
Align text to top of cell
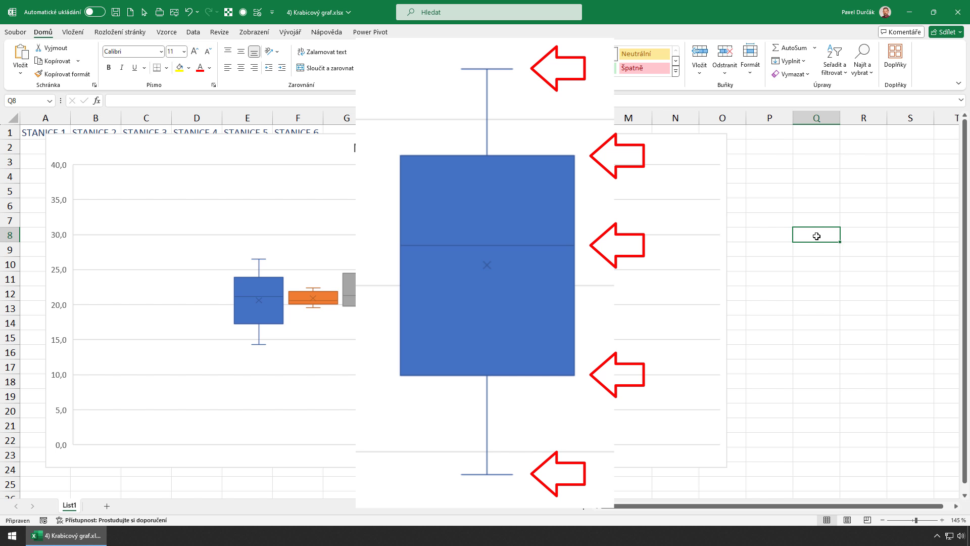click(x=228, y=51)
